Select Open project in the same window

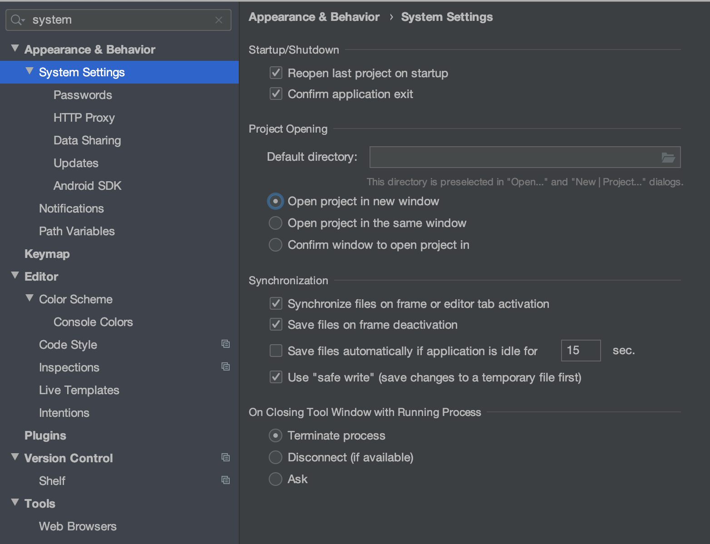click(276, 223)
